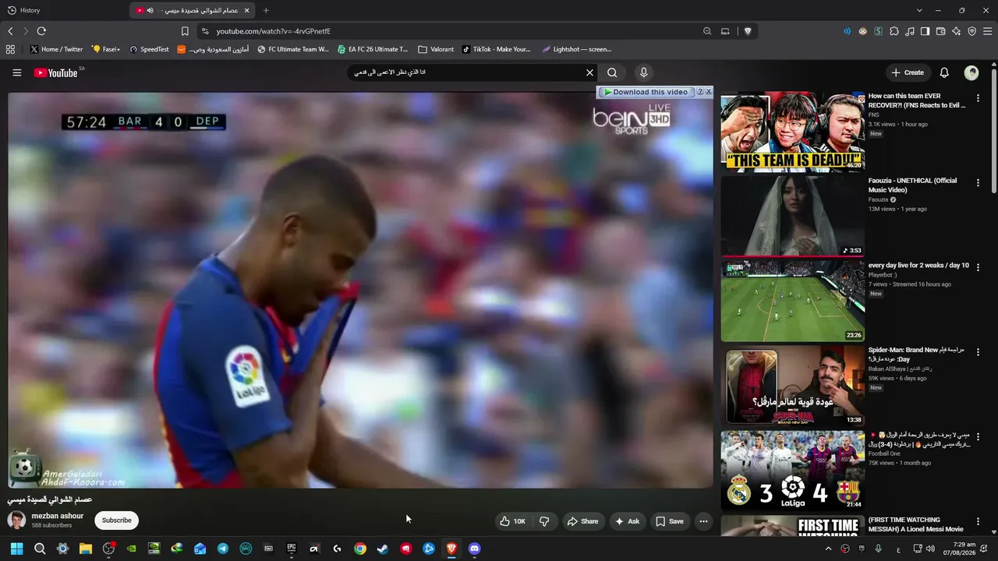Open the browser extensions puzzle icon
This screenshot has height=561, width=998.
point(894,31)
